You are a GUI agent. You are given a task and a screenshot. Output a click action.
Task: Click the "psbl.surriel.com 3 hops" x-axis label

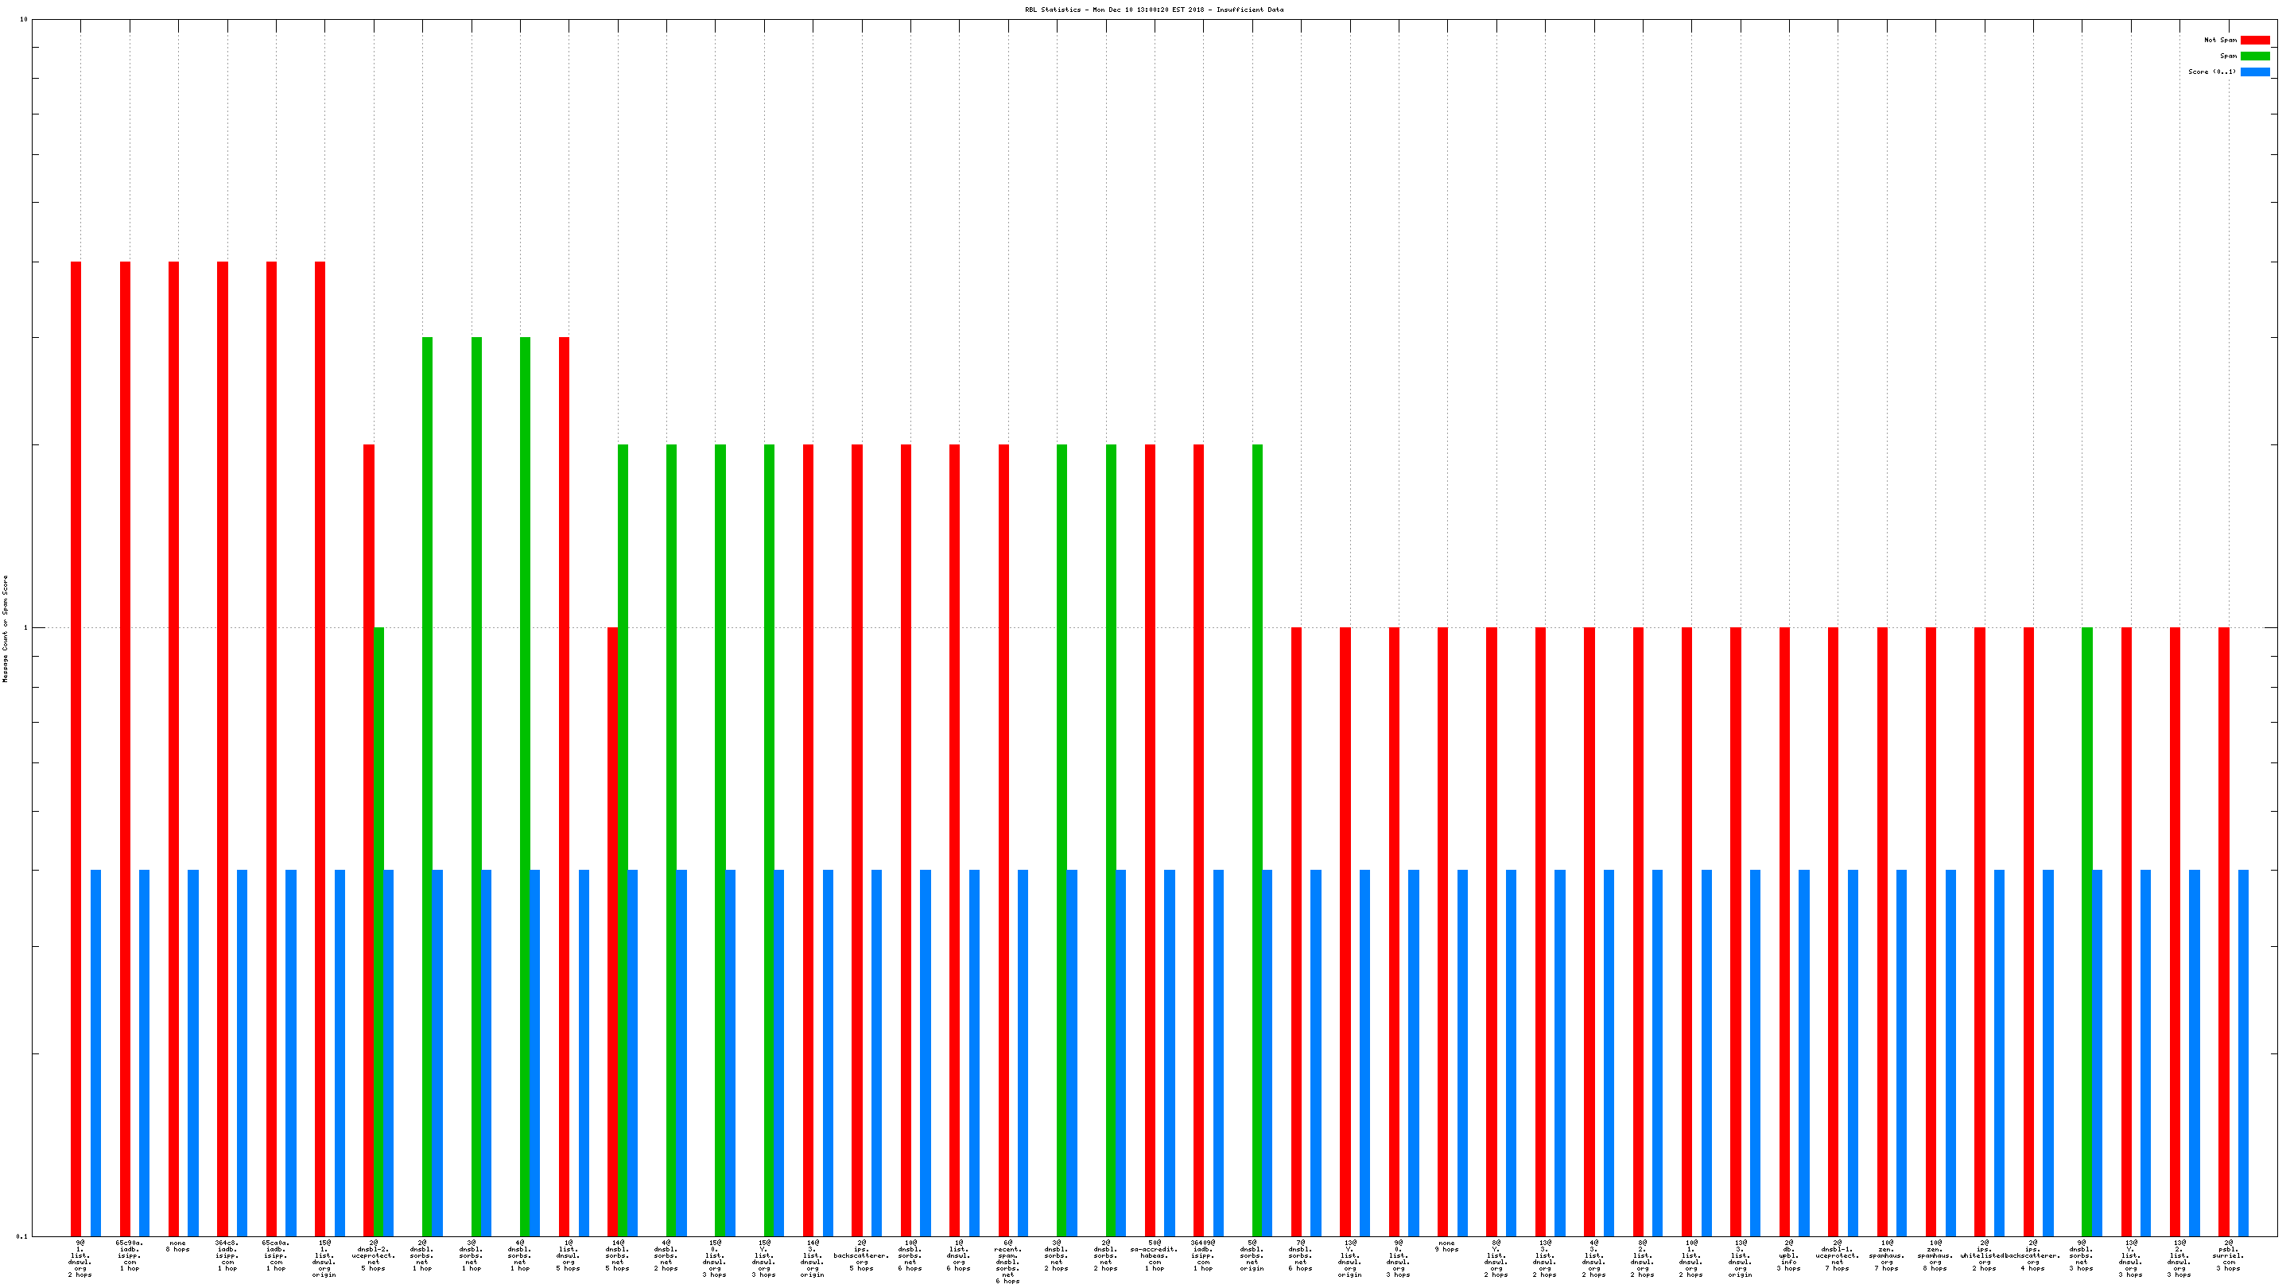pos(2228,1255)
